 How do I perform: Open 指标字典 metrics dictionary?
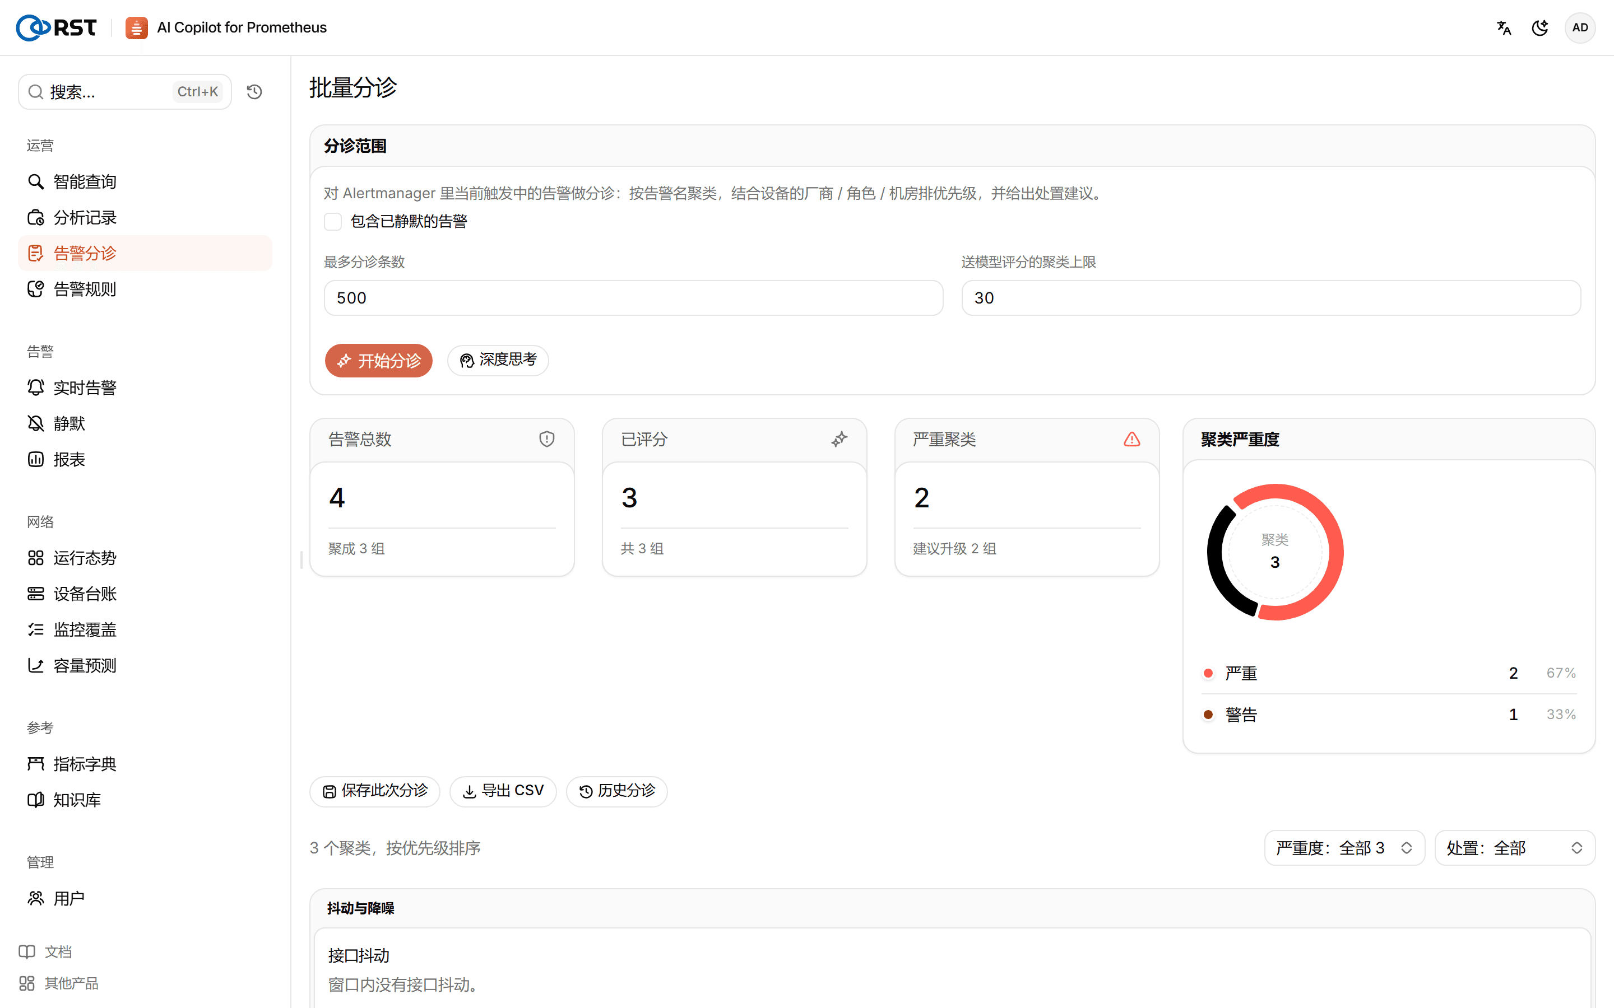click(145, 764)
